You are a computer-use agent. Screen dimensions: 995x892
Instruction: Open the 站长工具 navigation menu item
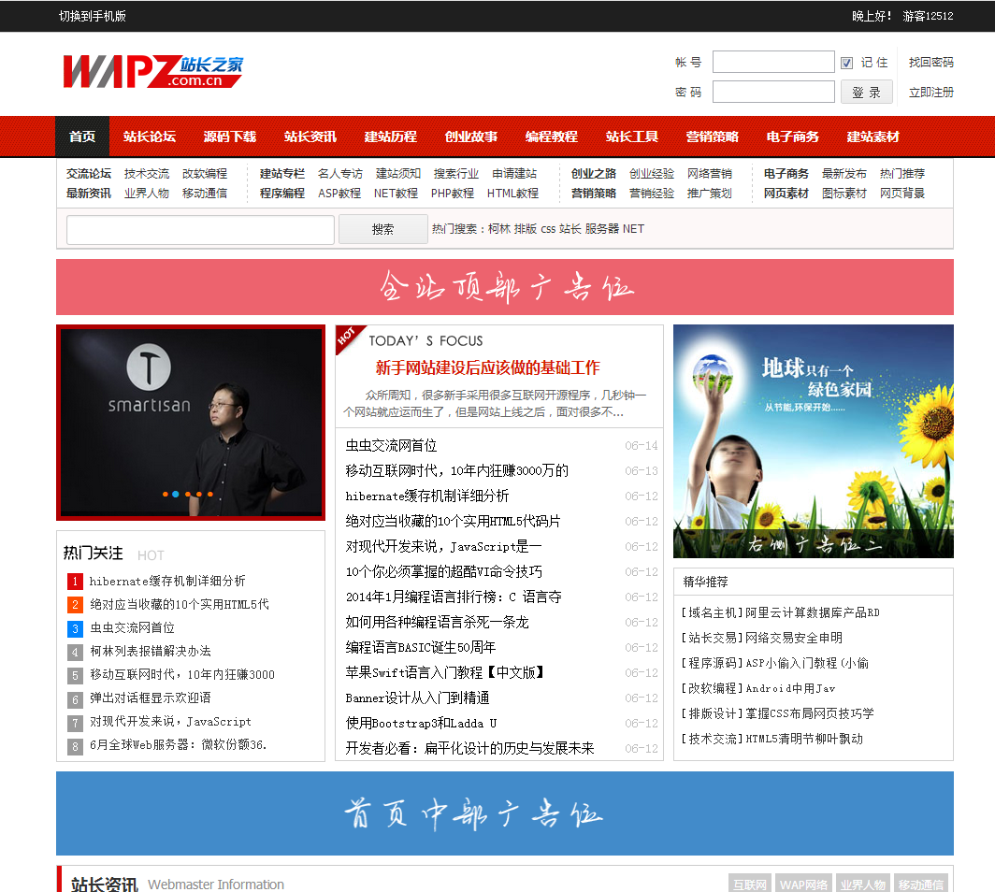click(631, 137)
